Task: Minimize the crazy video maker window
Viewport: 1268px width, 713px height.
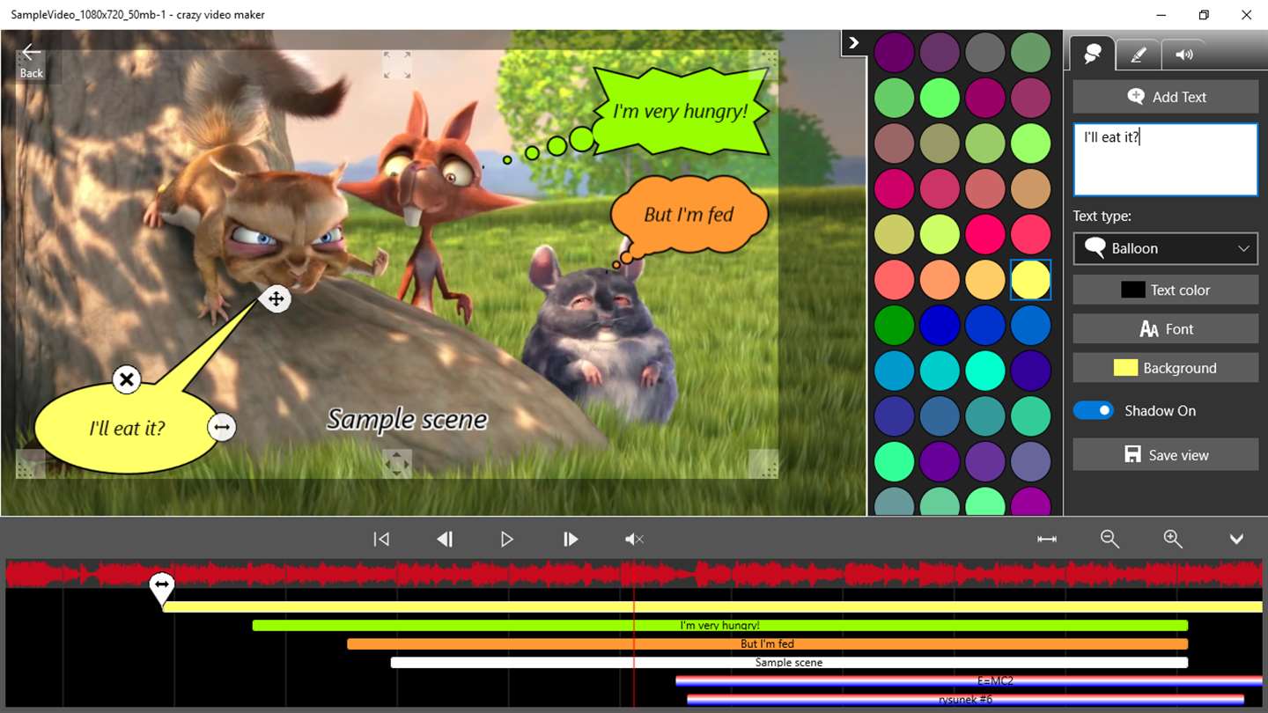Action: click(x=1162, y=15)
